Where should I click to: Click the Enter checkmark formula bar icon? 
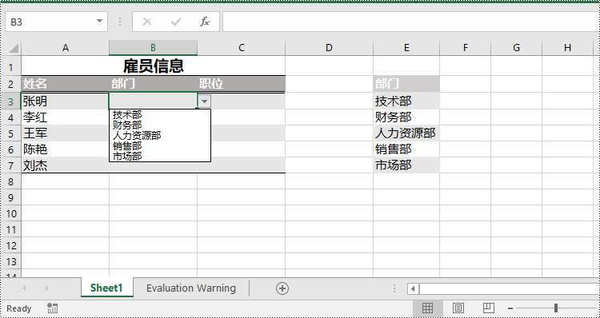pos(176,22)
